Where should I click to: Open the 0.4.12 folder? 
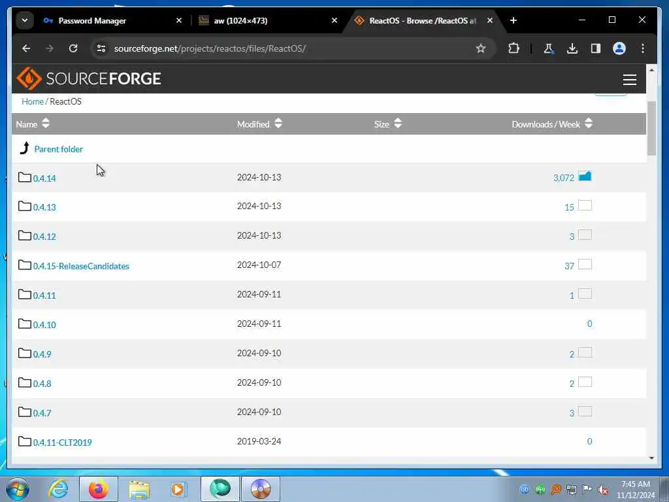click(x=44, y=237)
